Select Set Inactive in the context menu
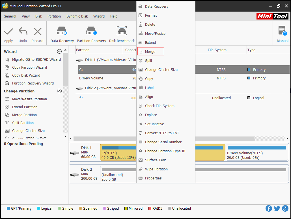This screenshot has width=291, height=219. click(x=166, y=124)
